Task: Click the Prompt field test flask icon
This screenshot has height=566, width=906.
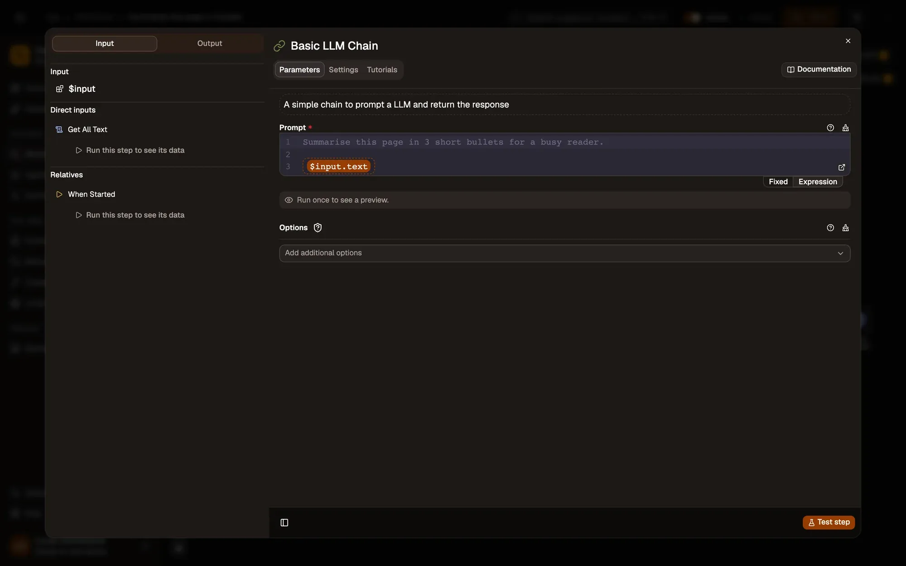Action: coord(845,128)
